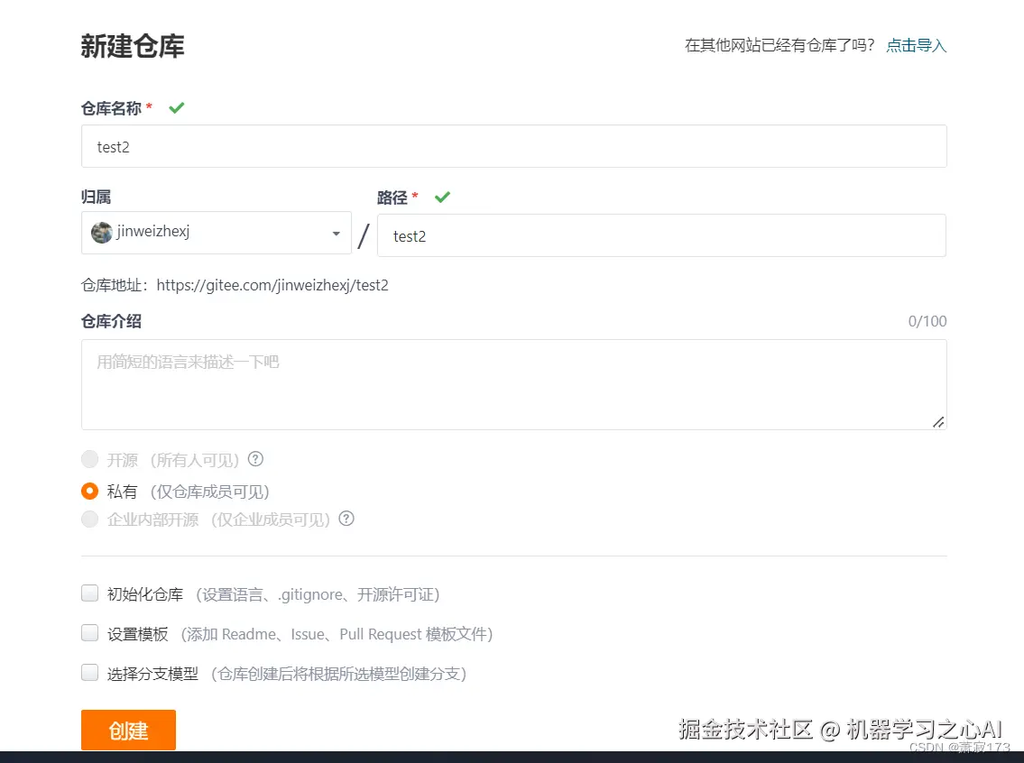
Task: Click the gitee.com/jinweizhexj/test2 repository URL
Action: (272, 285)
